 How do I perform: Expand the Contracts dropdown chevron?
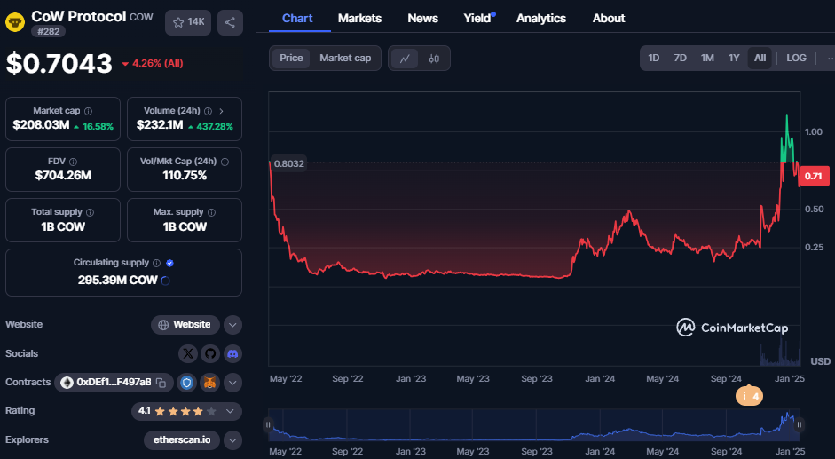click(x=232, y=383)
